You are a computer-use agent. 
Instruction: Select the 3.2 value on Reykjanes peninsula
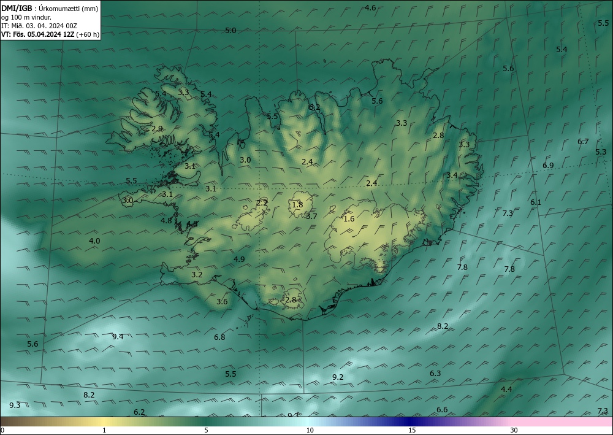(197, 275)
